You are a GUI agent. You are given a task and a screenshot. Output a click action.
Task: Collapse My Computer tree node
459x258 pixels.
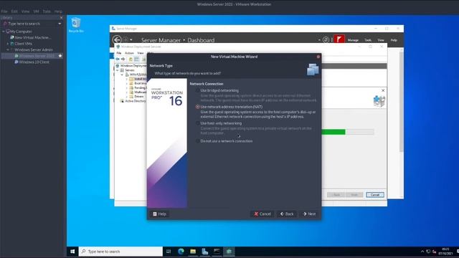(3, 32)
